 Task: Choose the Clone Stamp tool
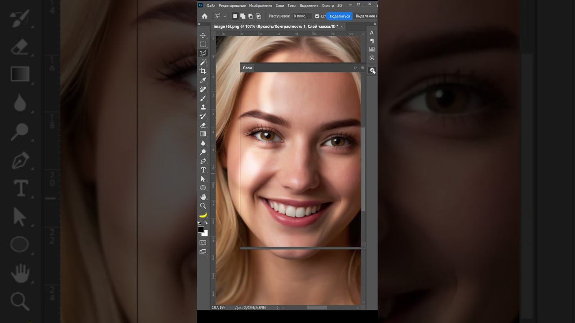(203, 107)
